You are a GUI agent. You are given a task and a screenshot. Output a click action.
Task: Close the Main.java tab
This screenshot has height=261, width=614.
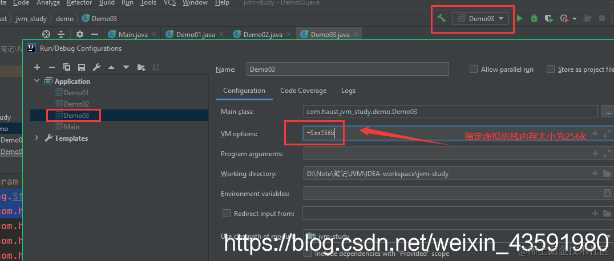(154, 34)
